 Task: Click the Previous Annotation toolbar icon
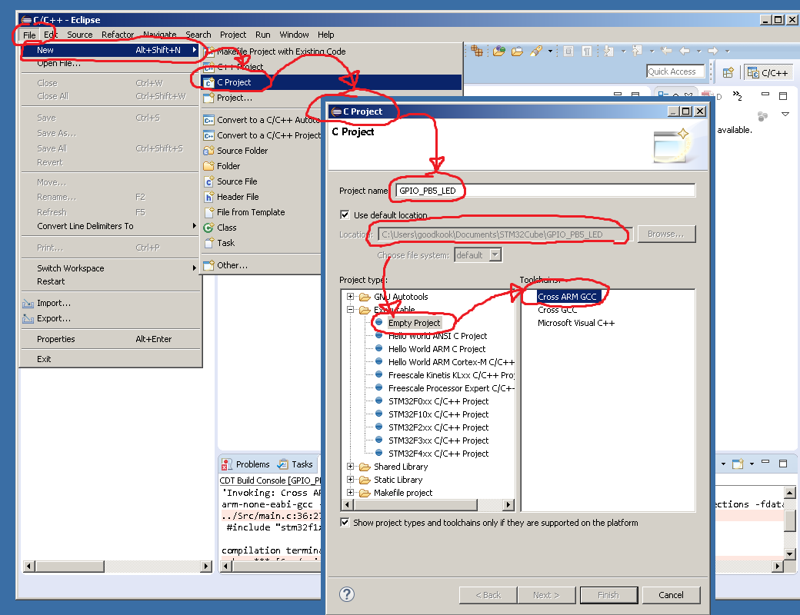pyautogui.click(x=637, y=51)
